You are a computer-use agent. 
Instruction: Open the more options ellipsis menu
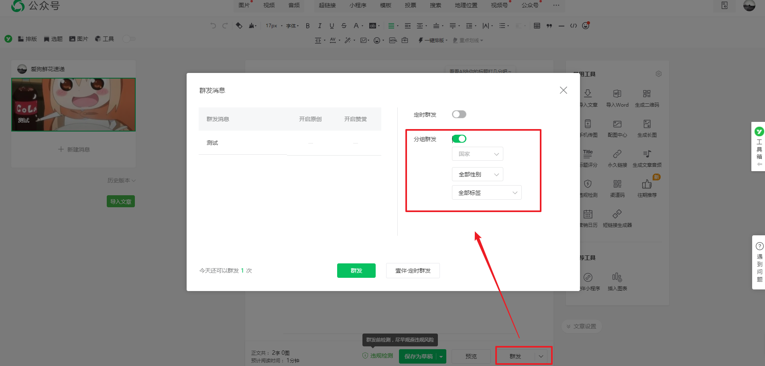556,5
